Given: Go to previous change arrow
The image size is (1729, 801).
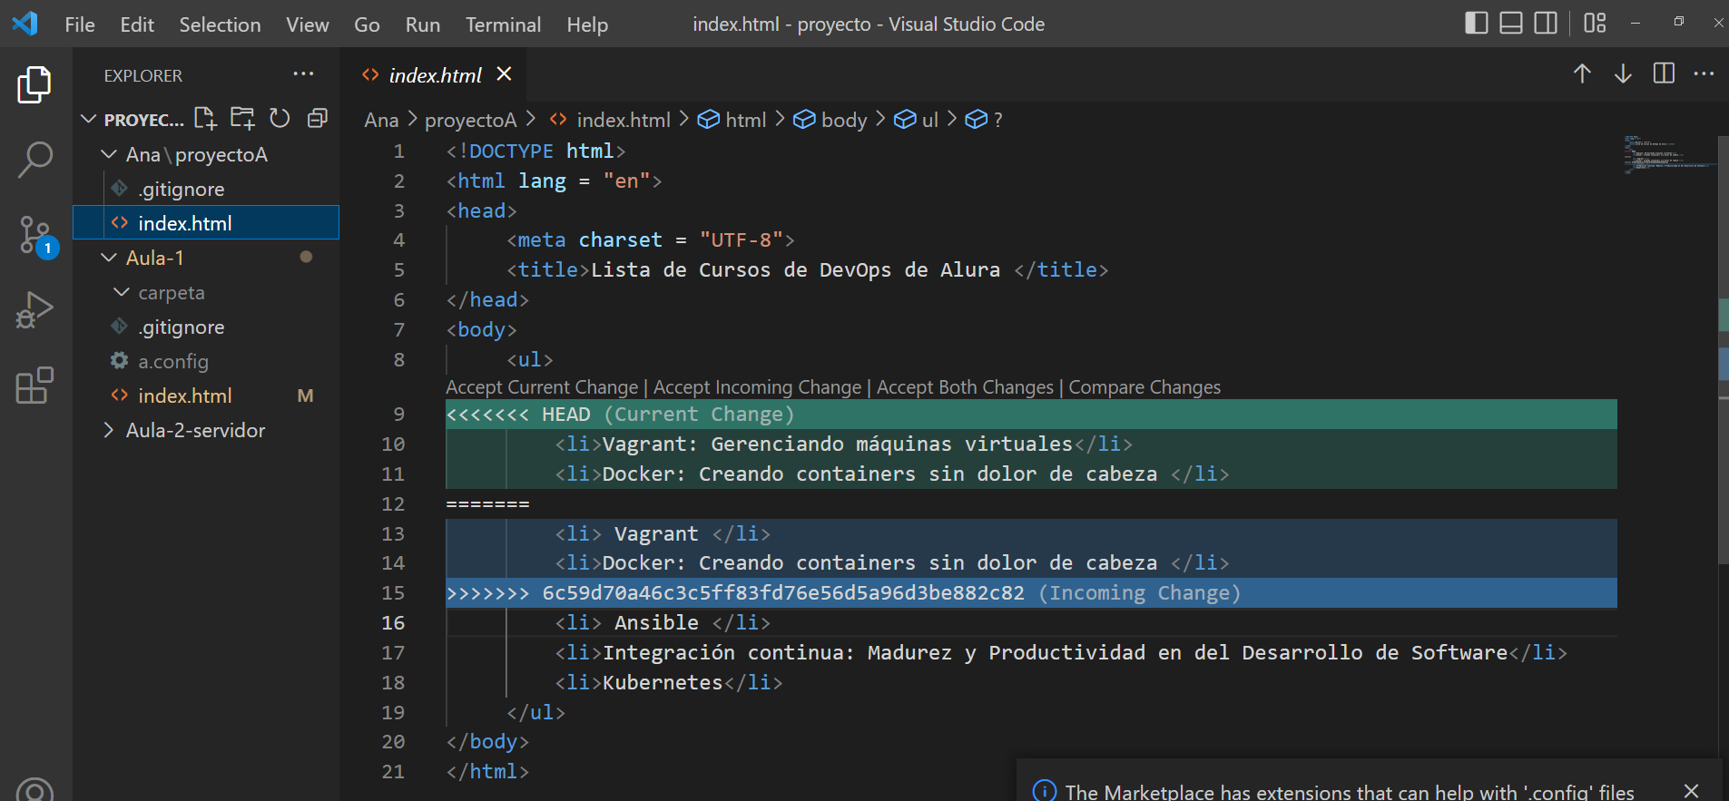Looking at the screenshot, I should tap(1582, 73).
